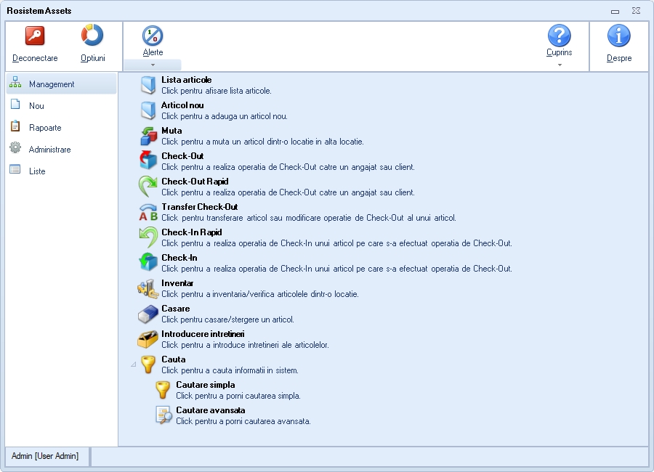Screen dimensions: 654x472
Task: Click the Check-Out Rapid entry
Action: point(195,182)
